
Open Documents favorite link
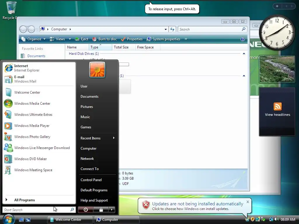tap(36, 56)
